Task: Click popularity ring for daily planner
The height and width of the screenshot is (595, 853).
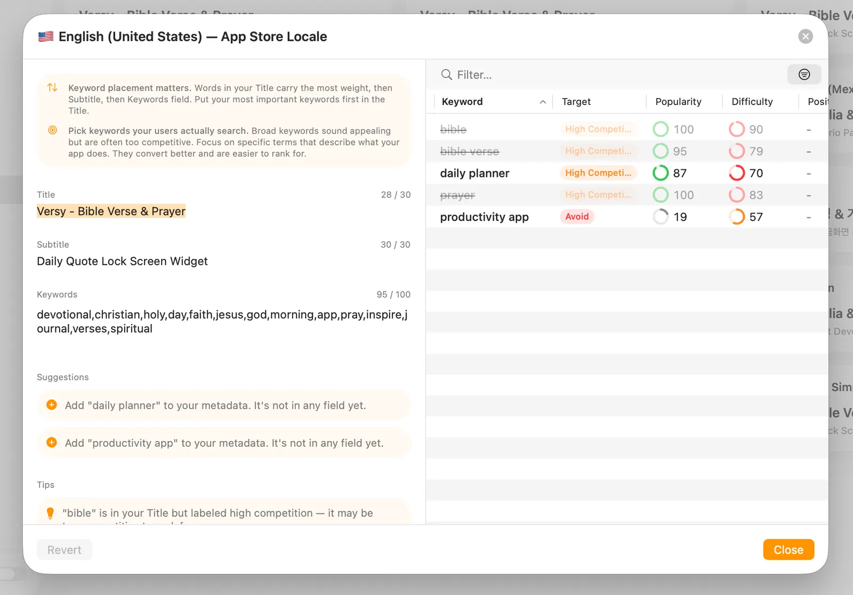Action: point(661,173)
